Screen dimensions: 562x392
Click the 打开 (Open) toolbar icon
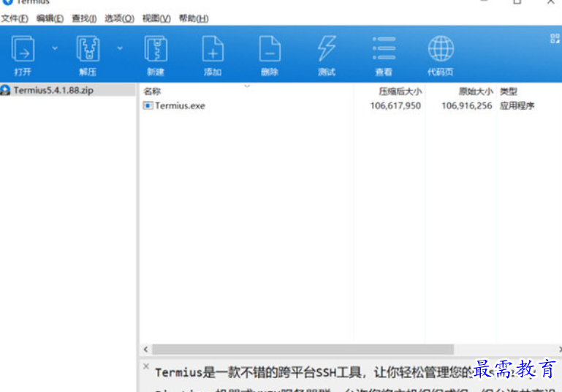point(23,50)
